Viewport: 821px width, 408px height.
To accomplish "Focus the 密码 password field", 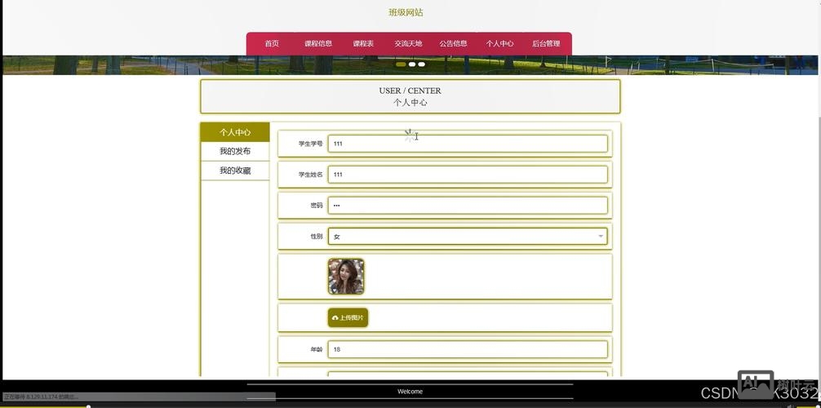I will tap(468, 206).
